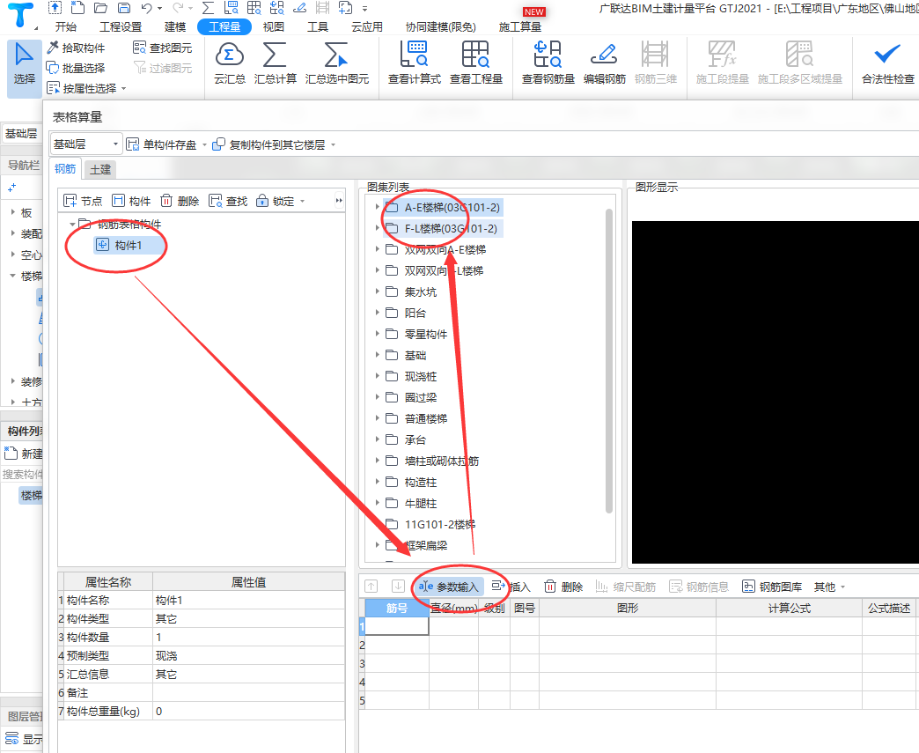Delete component with 删除 in tree toolbar
Viewport: 919px width, 753px height.
[180, 201]
